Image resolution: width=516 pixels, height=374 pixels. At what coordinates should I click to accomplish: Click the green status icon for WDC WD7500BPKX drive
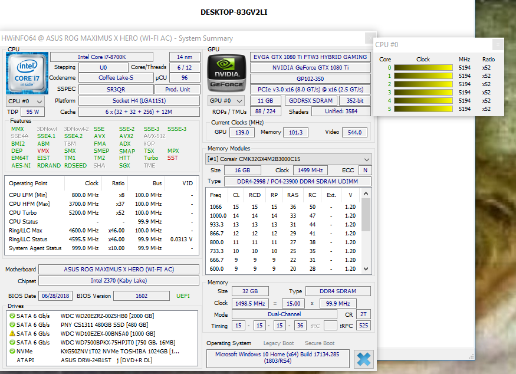[x=12, y=342]
